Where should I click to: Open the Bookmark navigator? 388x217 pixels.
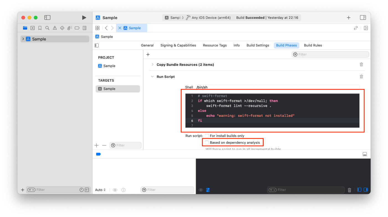(40, 28)
